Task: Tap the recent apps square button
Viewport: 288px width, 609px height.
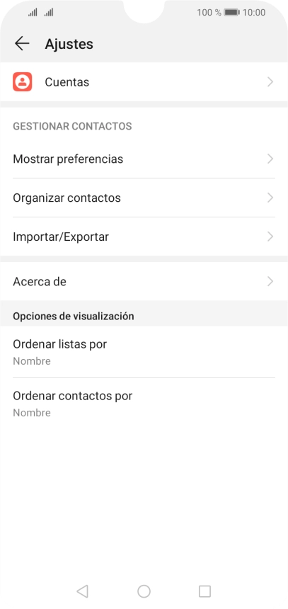Action: click(205, 591)
